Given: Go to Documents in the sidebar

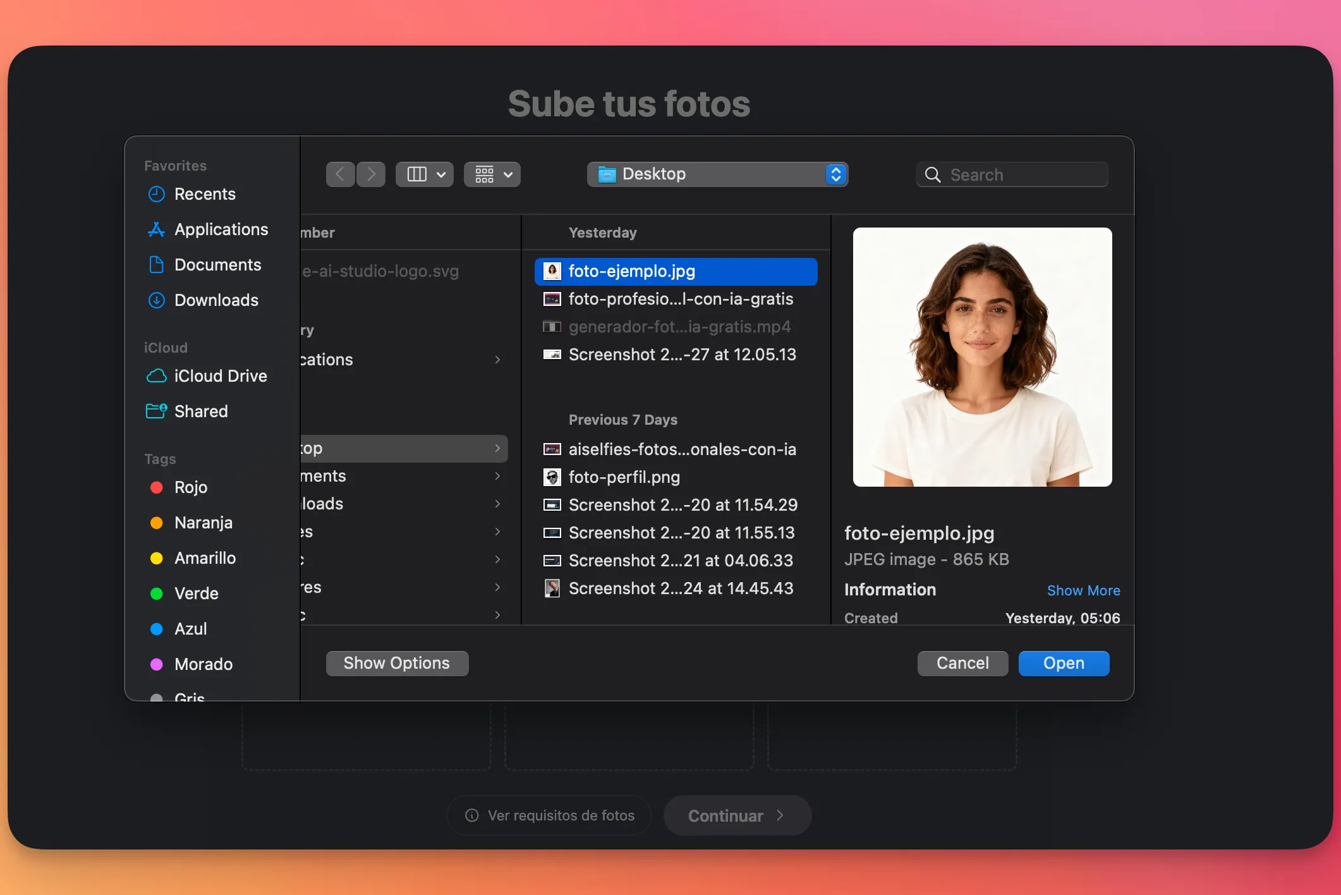Looking at the screenshot, I should click(217, 265).
